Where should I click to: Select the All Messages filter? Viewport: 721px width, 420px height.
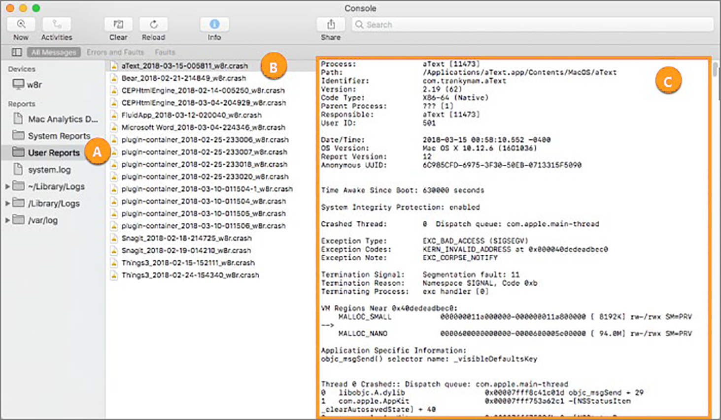click(53, 52)
